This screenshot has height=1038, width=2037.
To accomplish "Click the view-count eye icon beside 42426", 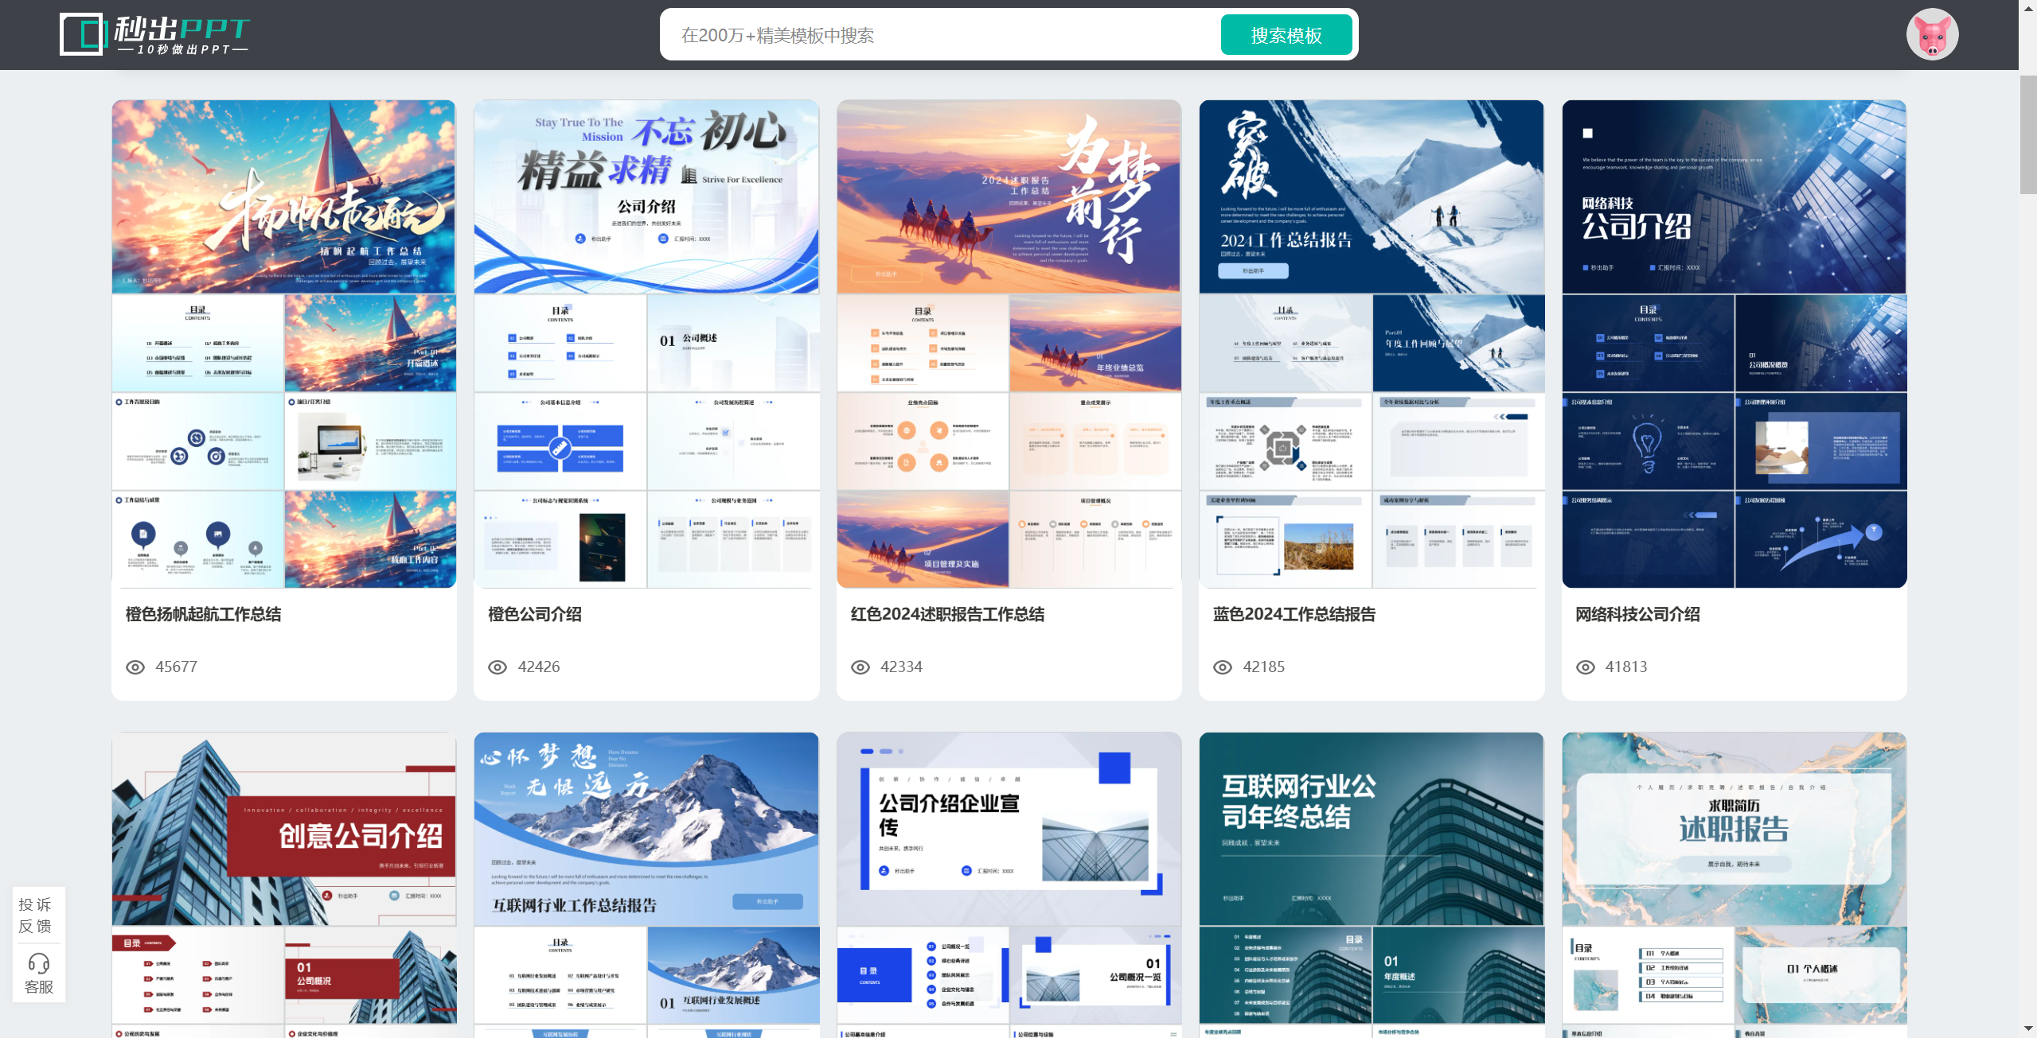I will point(498,667).
